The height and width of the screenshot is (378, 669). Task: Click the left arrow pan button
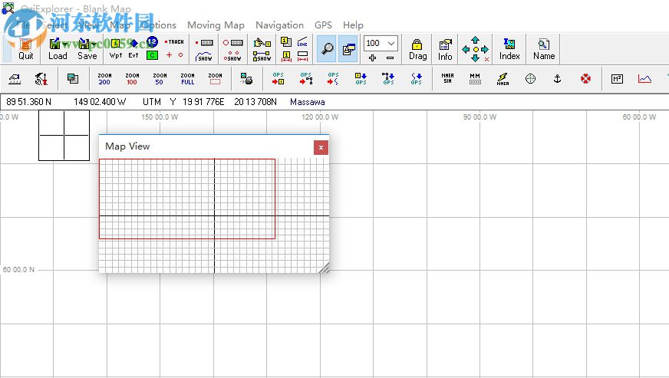466,50
